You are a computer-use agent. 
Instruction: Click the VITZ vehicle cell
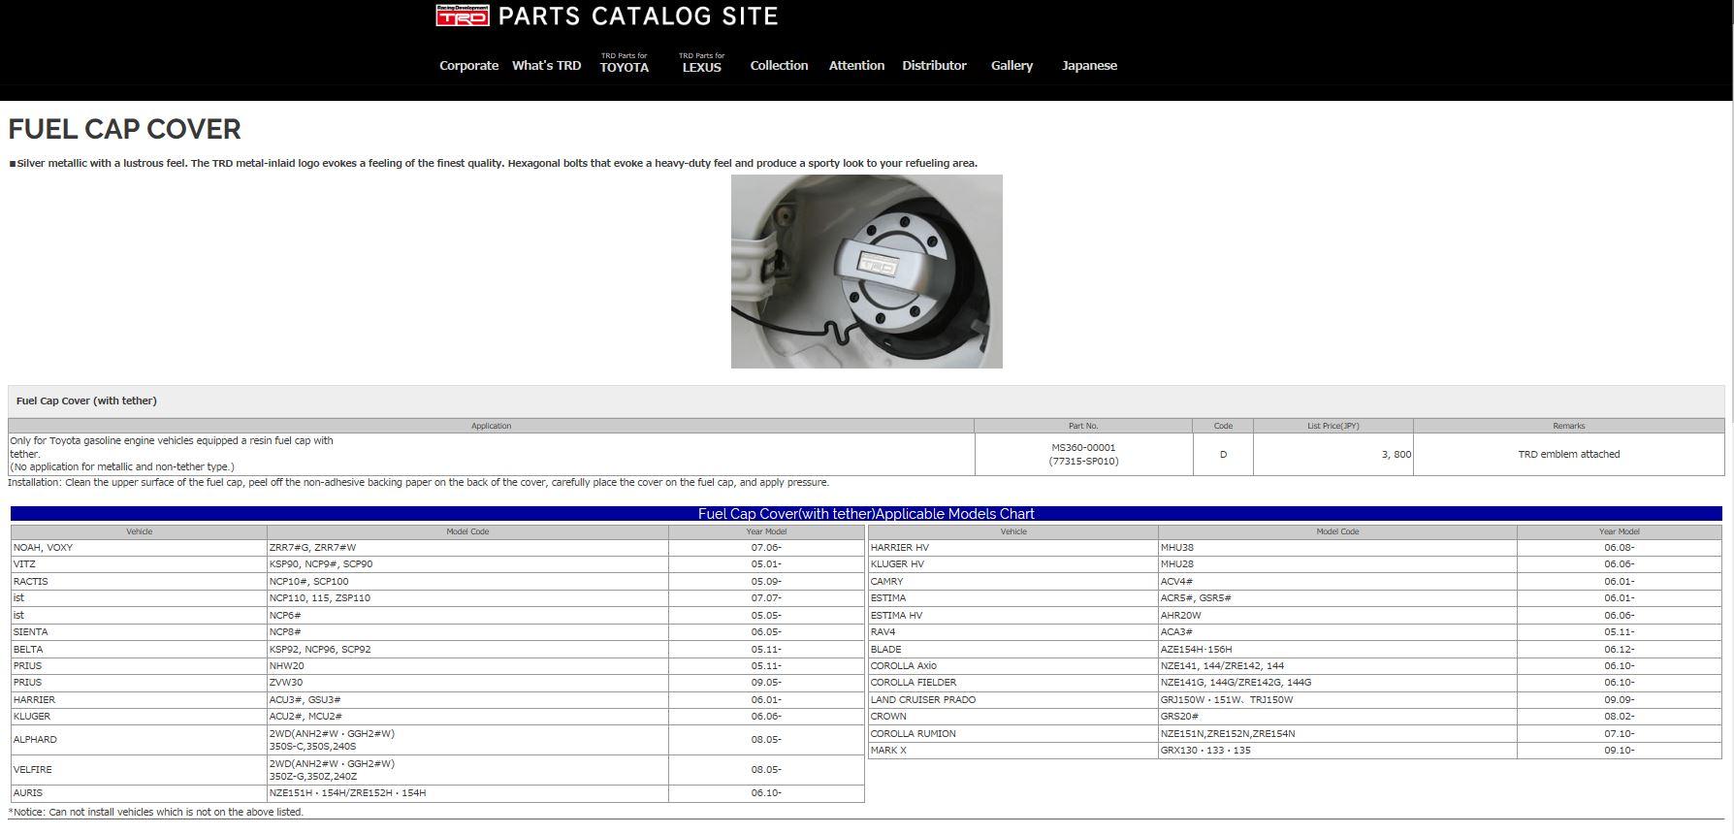(x=139, y=564)
